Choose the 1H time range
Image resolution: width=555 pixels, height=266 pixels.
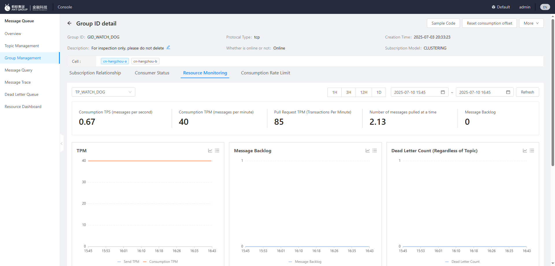tap(334, 92)
